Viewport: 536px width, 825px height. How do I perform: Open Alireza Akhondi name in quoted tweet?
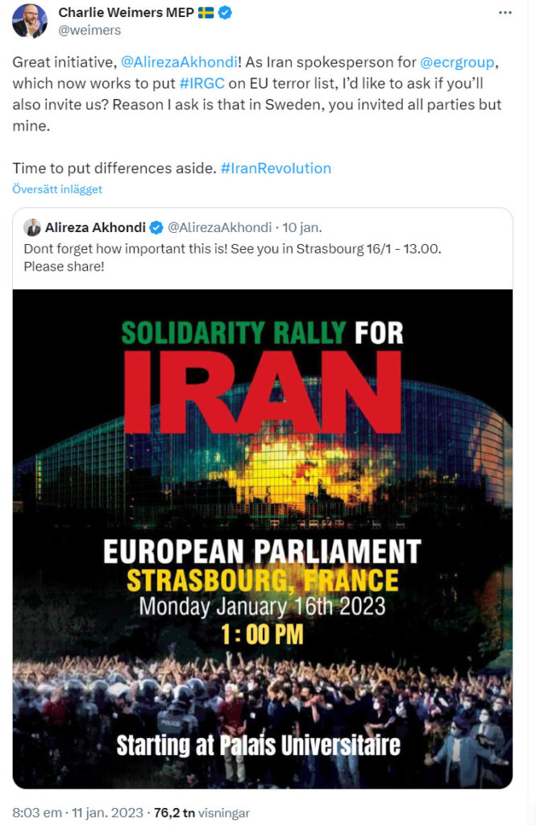click(x=95, y=227)
